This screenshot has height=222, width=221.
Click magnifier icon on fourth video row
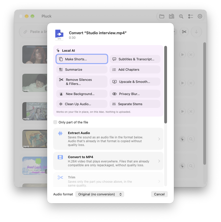191,139
